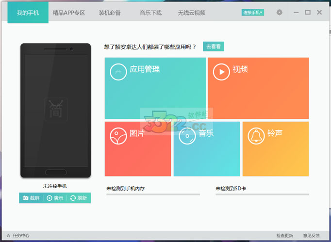Image resolution: width=331 pixels, height=242 pixels.
Task: Click the 未连接手机 status text
Action: (x=55, y=186)
